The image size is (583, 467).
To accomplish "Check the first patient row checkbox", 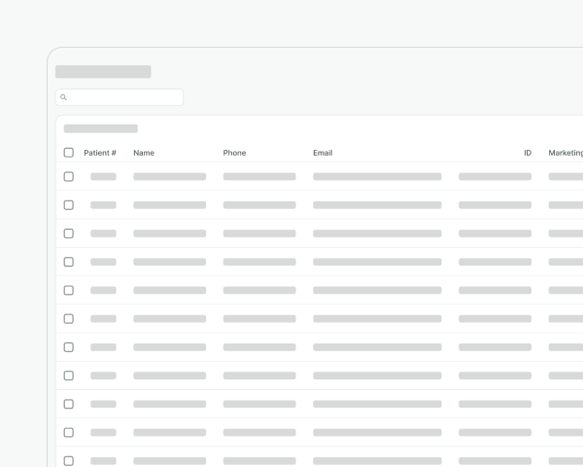I will coord(68,177).
